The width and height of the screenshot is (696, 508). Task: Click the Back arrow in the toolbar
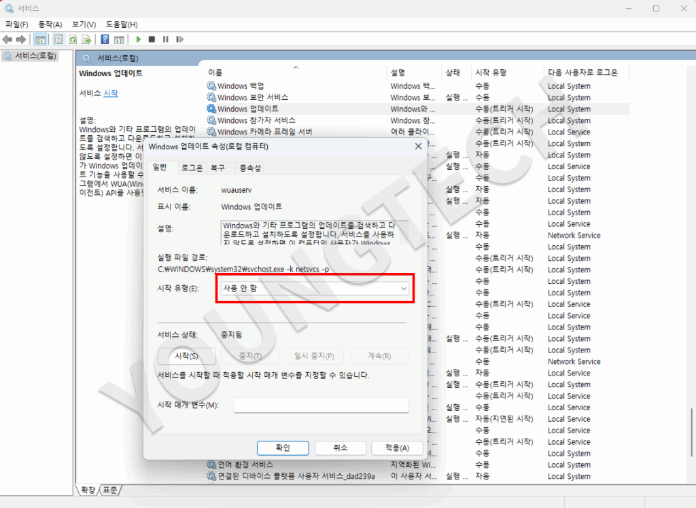pos(7,39)
